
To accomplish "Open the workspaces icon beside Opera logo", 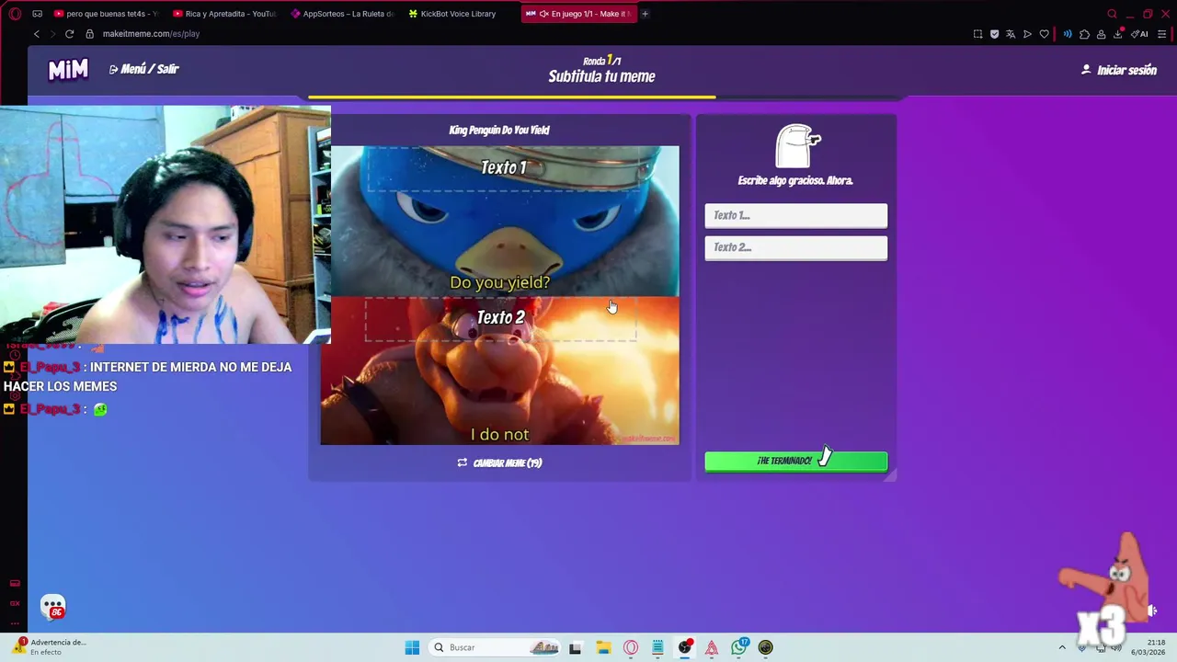I will click(x=37, y=14).
